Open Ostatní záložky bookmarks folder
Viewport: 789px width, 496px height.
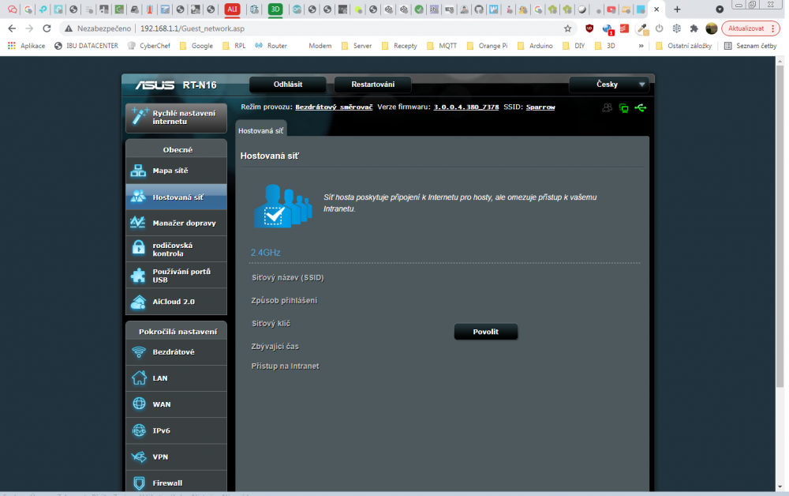click(683, 46)
